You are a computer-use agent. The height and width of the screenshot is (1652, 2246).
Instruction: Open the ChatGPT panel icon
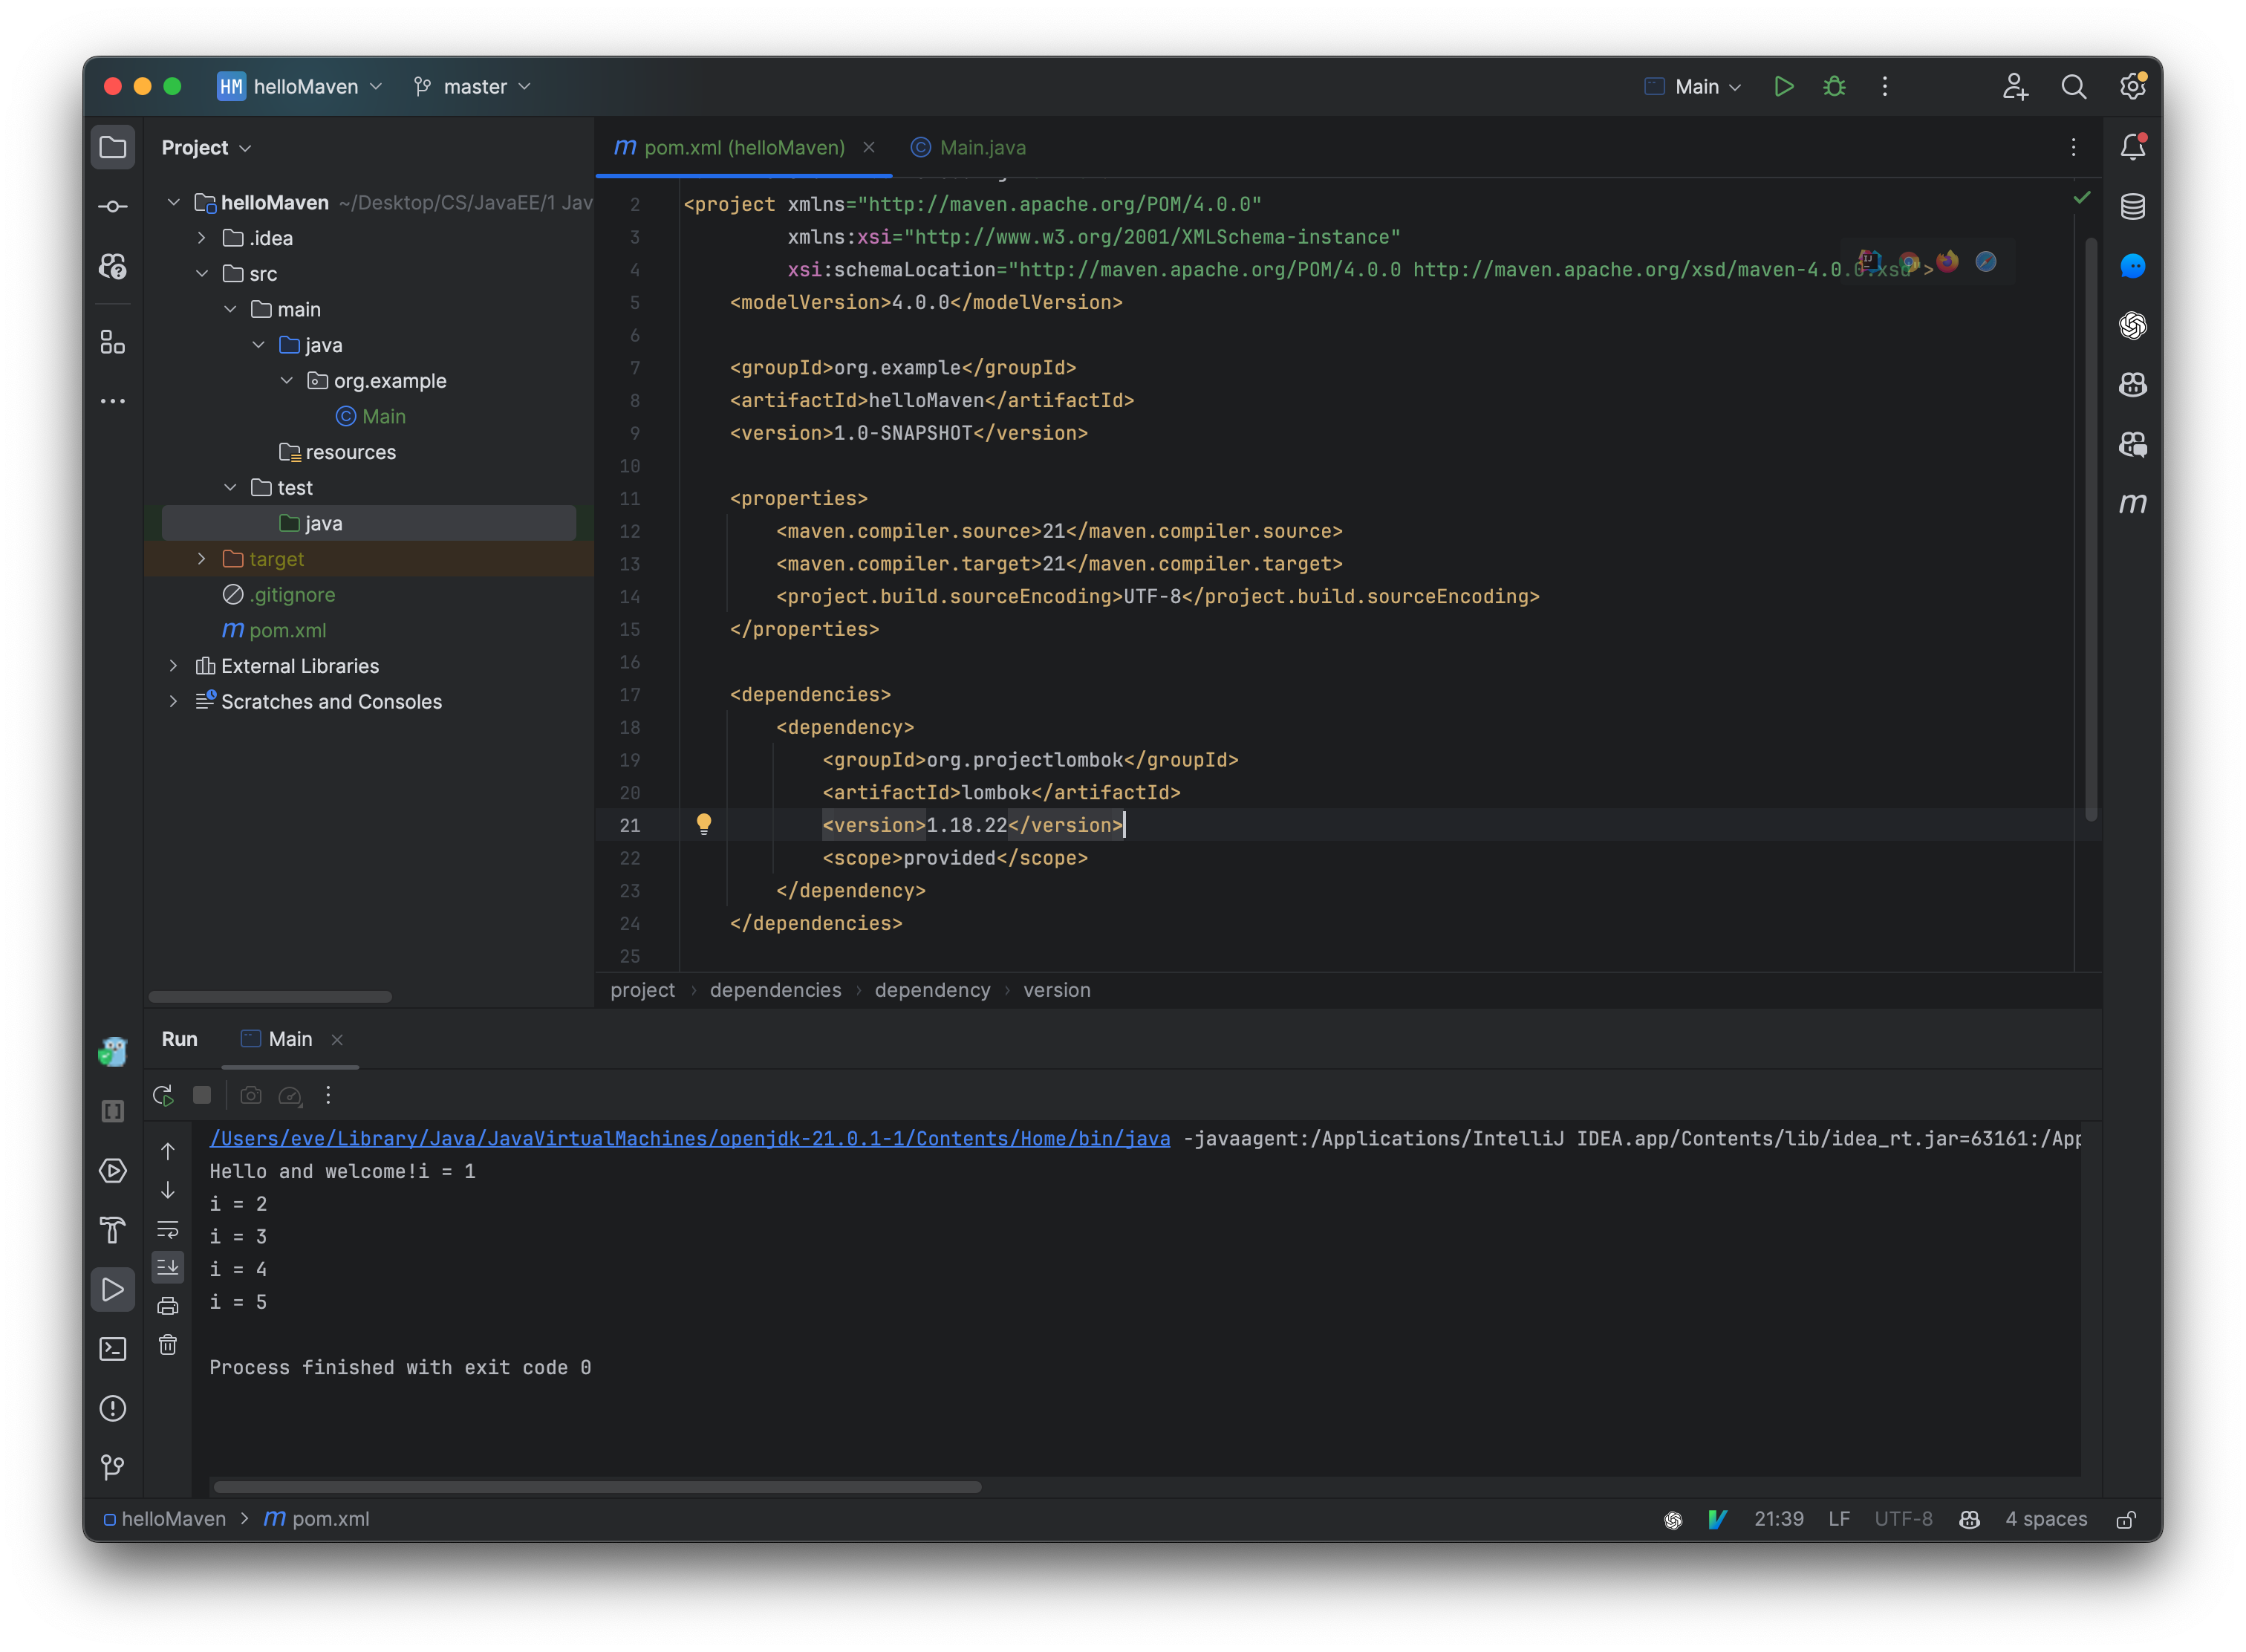point(2133,326)
